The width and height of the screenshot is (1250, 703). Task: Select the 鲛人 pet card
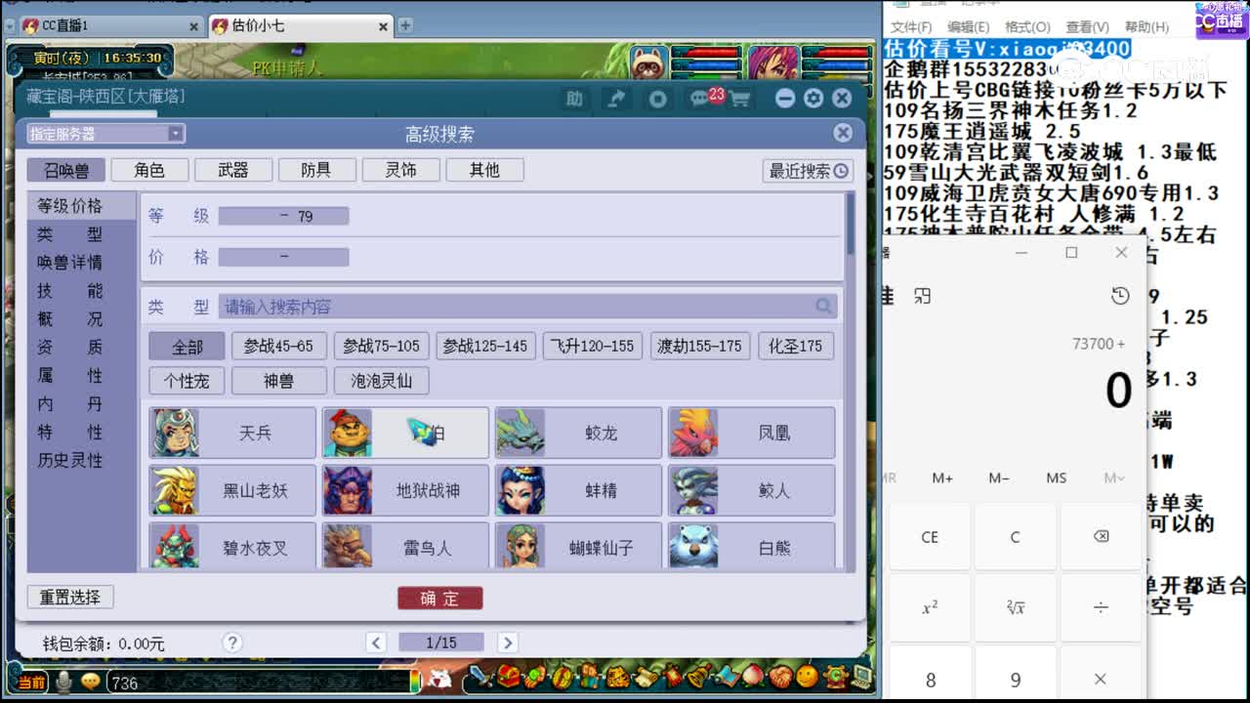click(752, 490)
